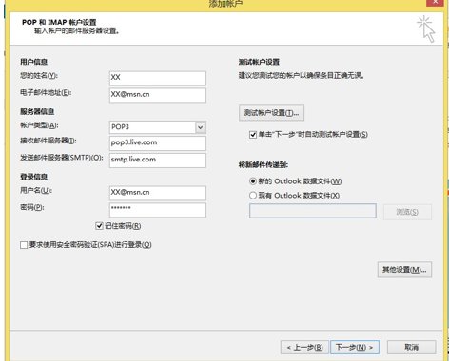The image size is (449, 361).
Task: Click the 取消 cancel button
Action: (411, 348)
